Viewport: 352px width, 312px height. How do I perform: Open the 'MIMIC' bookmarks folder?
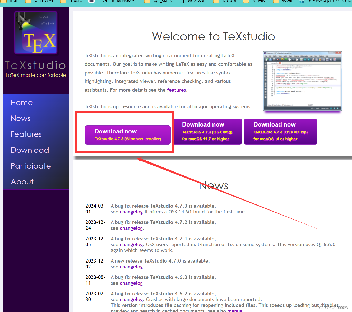pos(255,1)
